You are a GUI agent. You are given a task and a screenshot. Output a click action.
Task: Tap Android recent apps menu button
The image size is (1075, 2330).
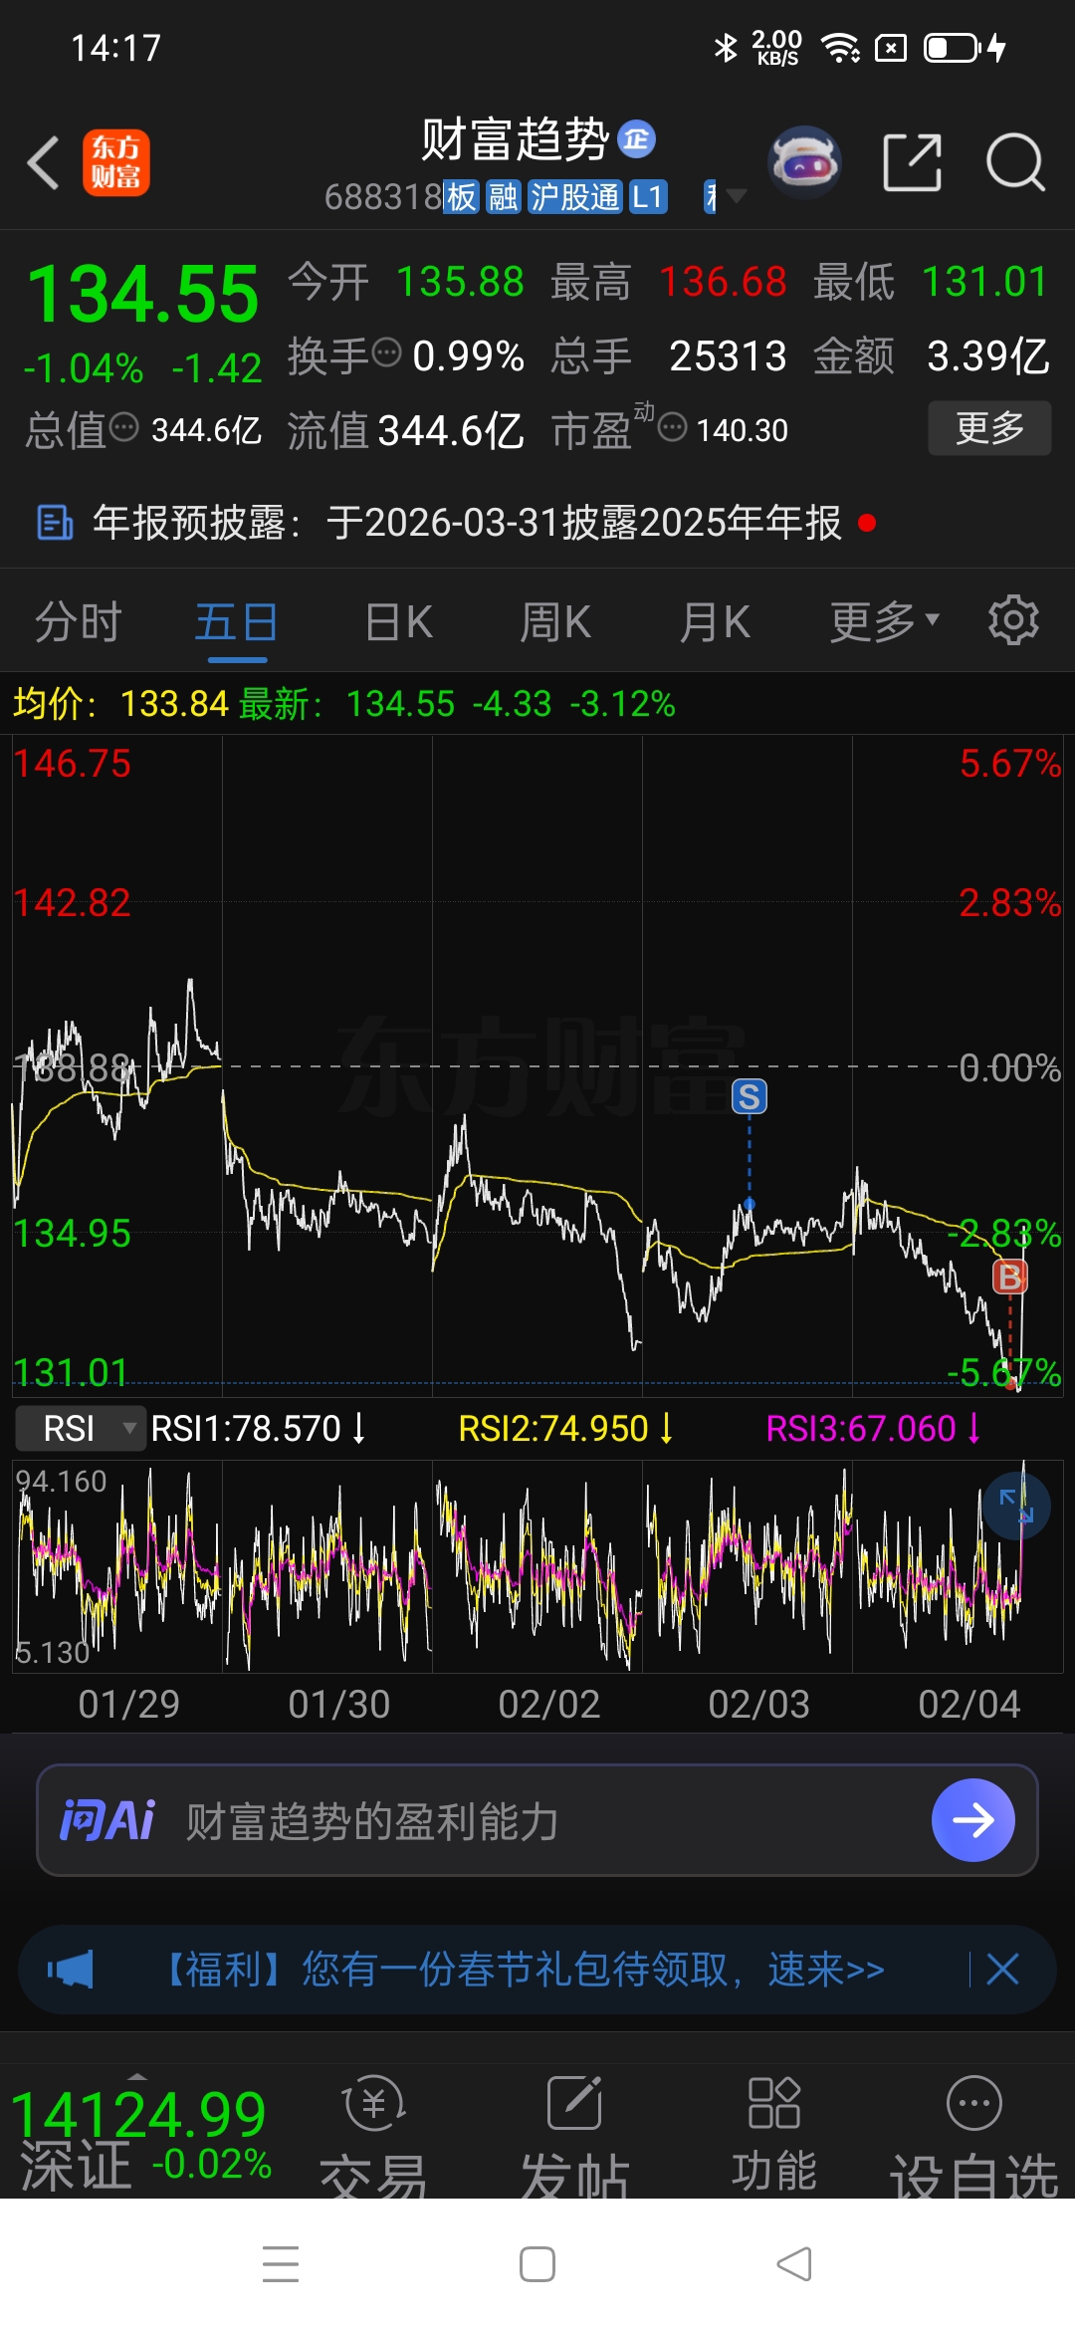(x=281, y=2264)
